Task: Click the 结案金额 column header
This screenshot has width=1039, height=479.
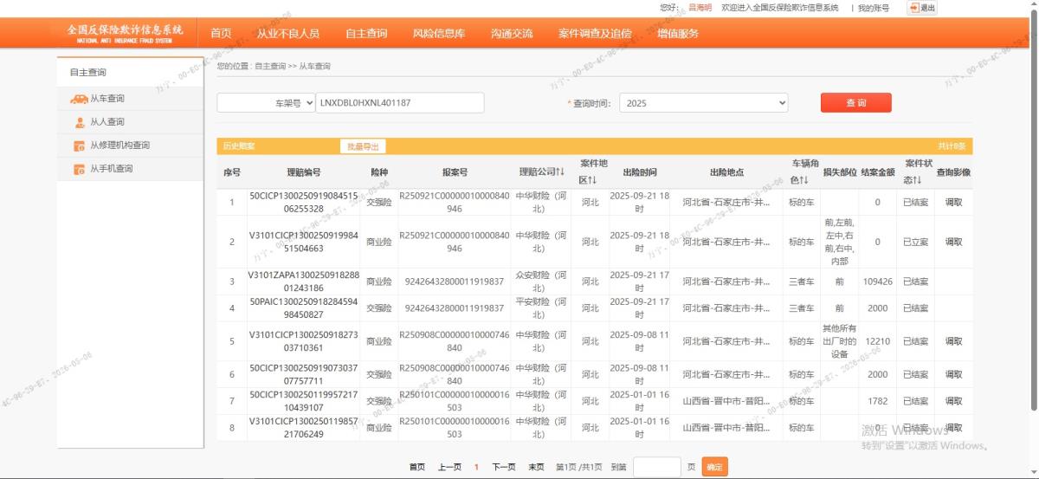Action: pyautogui.click(x=877, y=172)
